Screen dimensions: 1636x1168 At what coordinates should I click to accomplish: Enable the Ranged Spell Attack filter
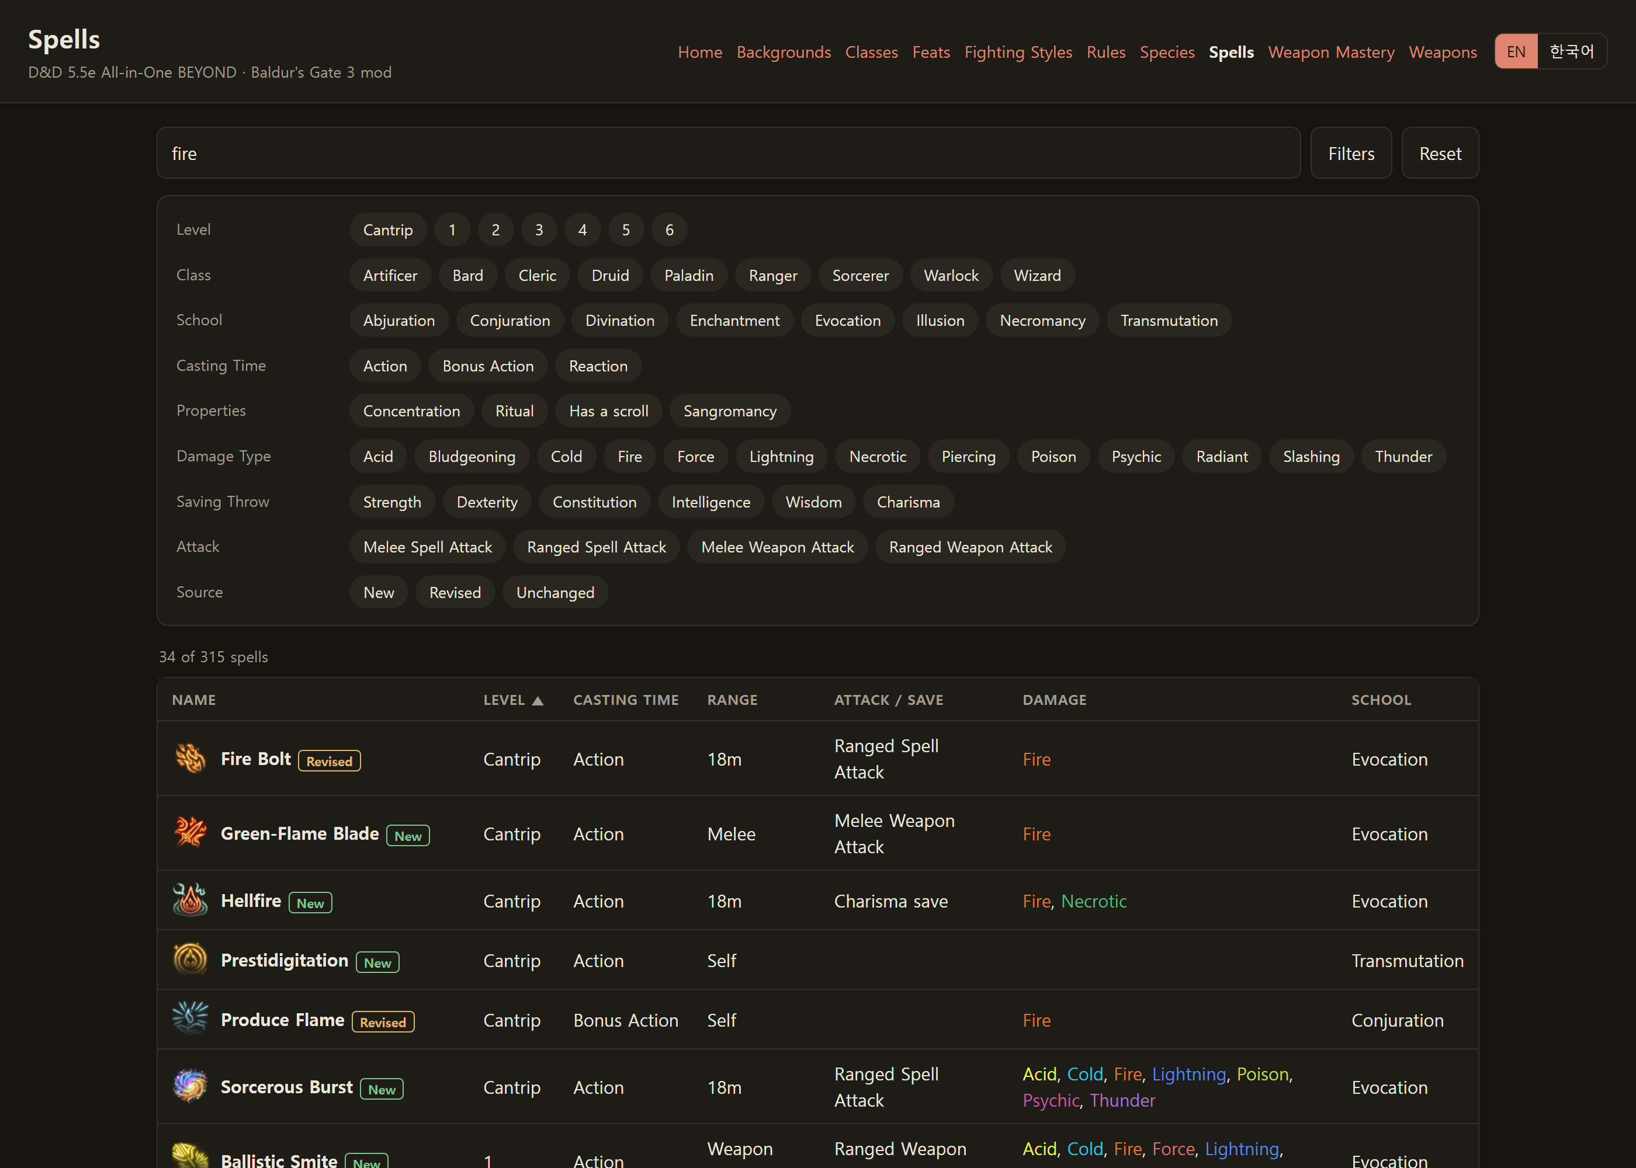pyautogui.click(x=597, y=547)
